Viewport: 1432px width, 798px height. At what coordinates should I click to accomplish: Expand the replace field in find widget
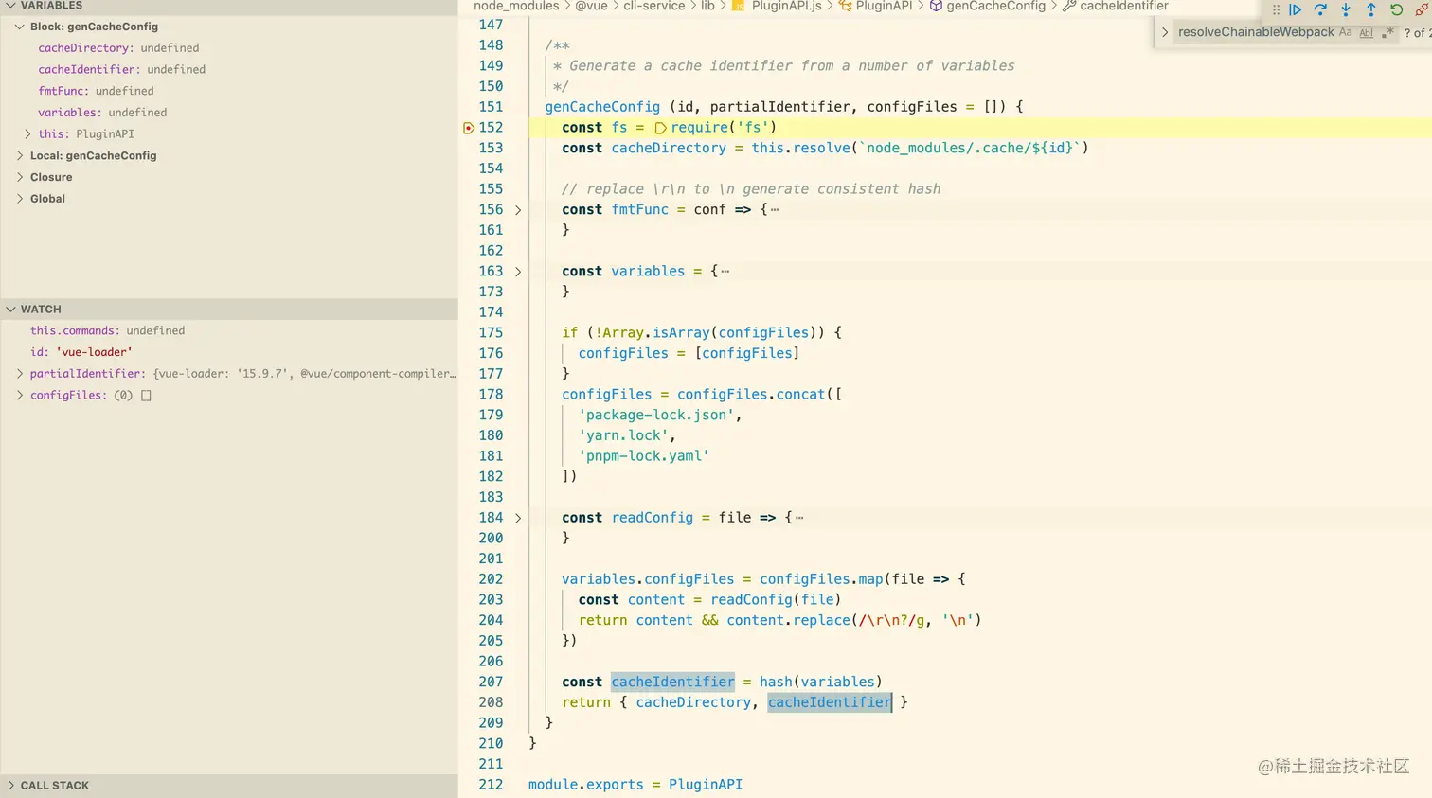click(1165, 32)
